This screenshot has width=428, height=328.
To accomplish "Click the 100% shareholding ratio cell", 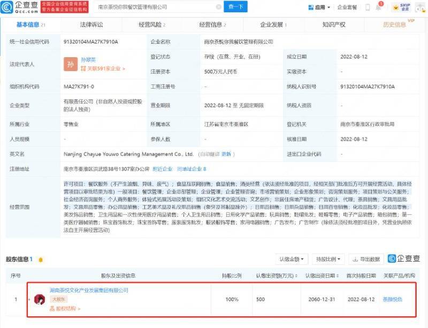I will (x=232, y=299).
